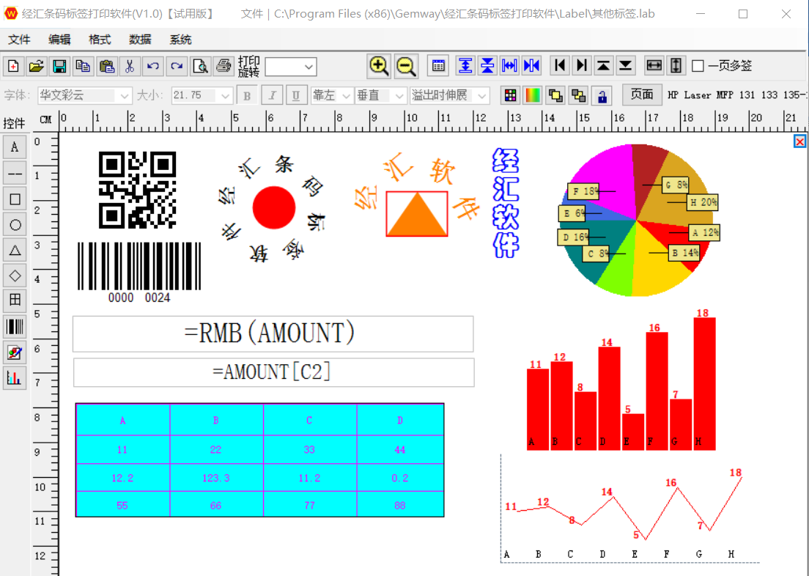
Task: Select the triangle shape tool
Action: tap(15, 251)
